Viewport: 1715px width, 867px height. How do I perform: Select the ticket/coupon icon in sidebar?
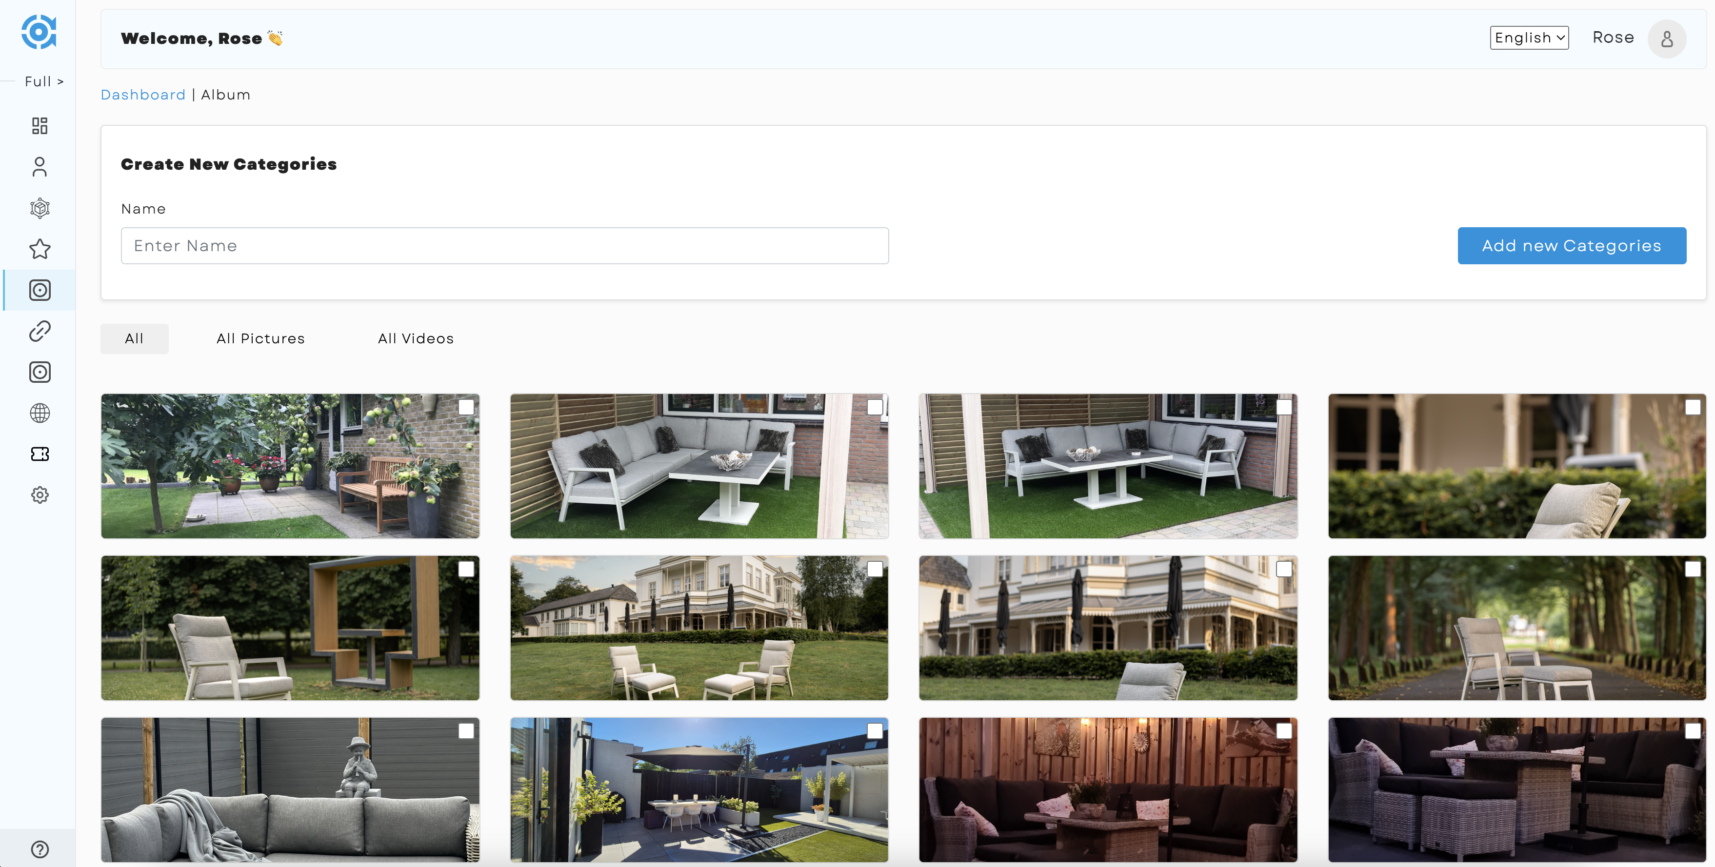coord(39,453)
